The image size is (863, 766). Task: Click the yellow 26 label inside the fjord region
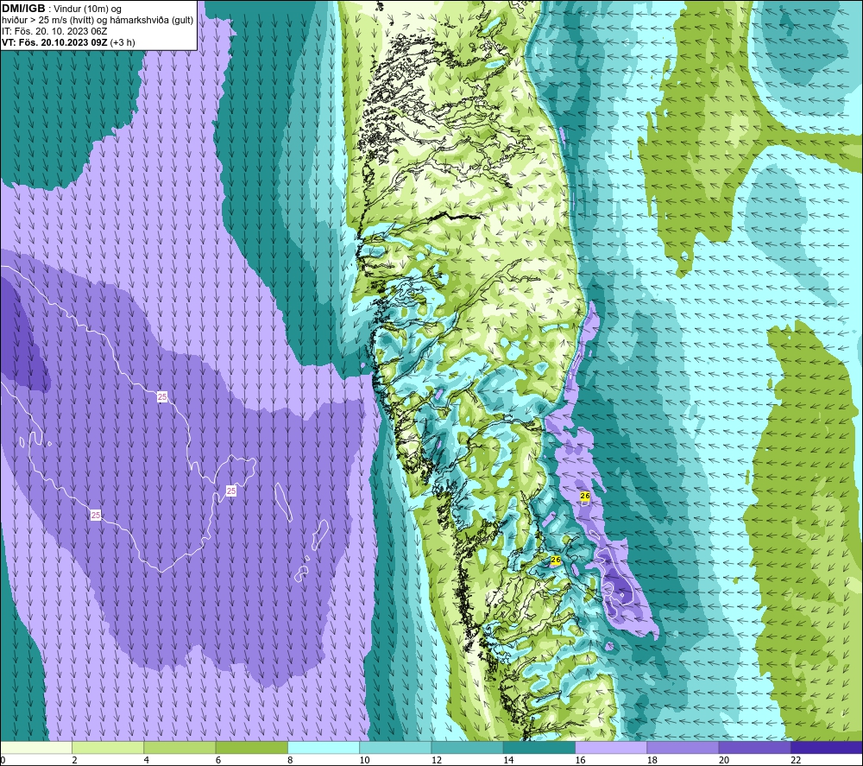coord(555,560)
